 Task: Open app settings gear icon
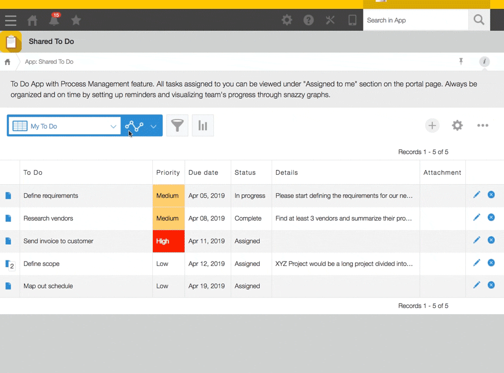tap(458, 125)
